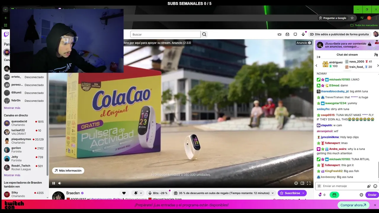Mute the stream volume
This screenshot has height=213, width=379.
click(x=60, y=183)
